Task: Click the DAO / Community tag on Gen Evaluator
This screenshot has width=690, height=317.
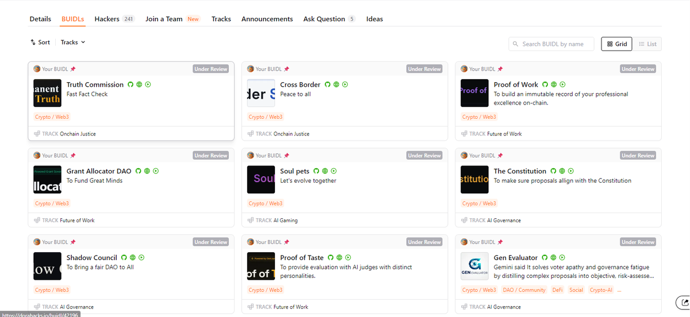Action: (524, 290)
